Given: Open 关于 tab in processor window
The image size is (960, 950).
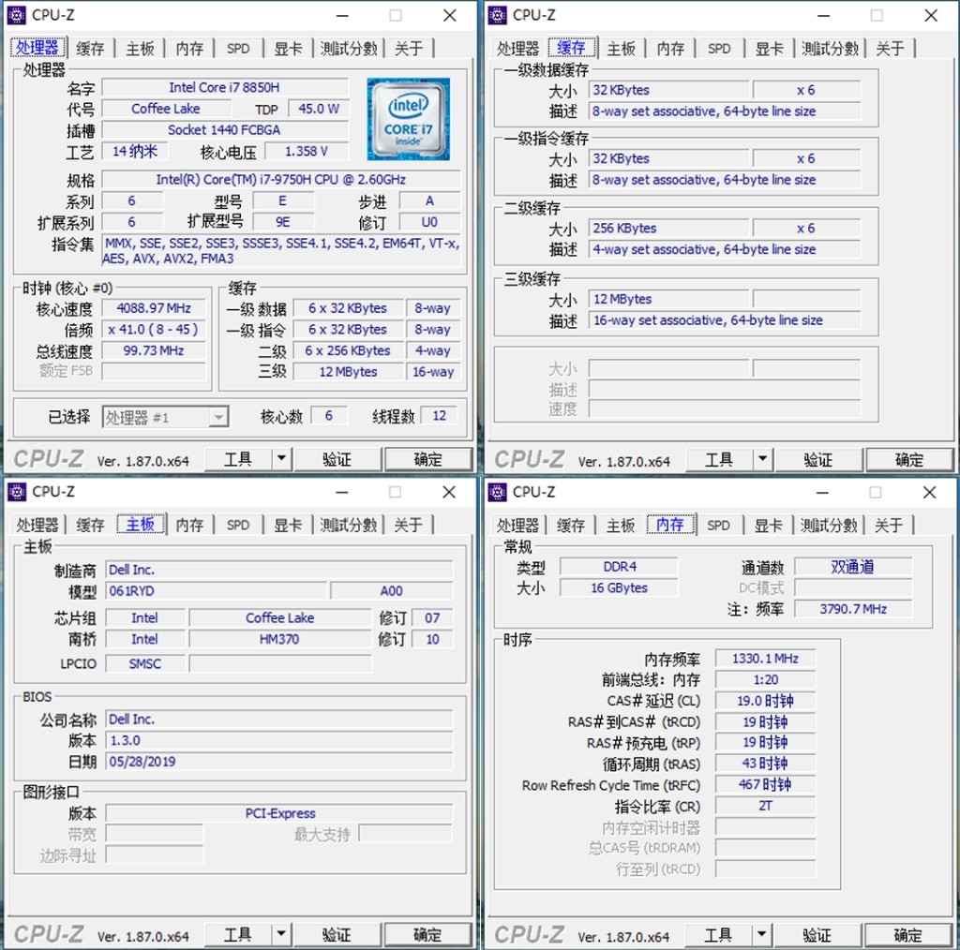Looking at the screenshot, I should pyautogui.click(x=409, y=49).
